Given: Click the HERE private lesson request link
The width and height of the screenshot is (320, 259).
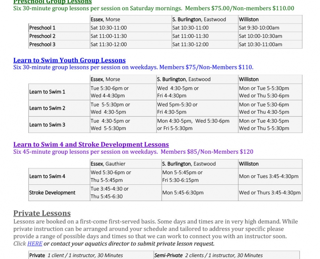Looking at the screenshot, I should point(35,243).
